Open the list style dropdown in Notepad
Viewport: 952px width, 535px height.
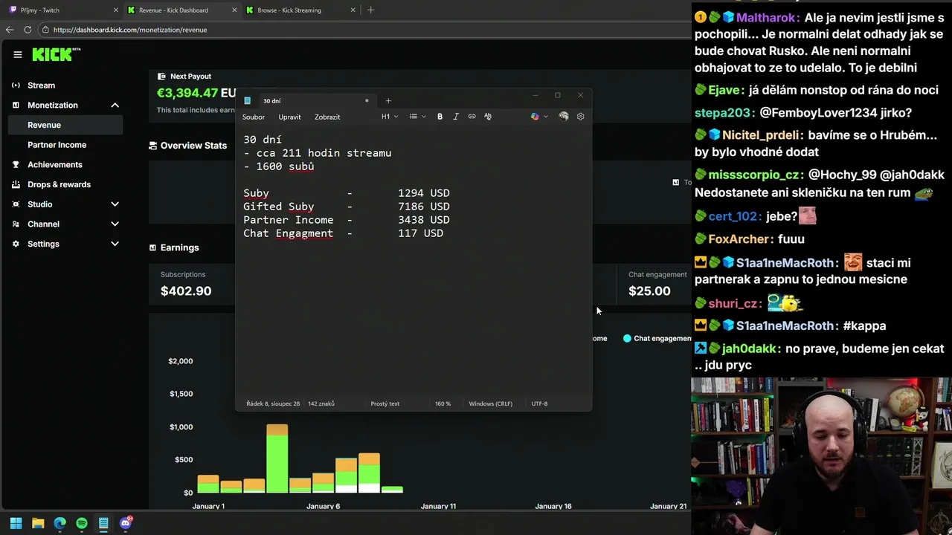coord(417,117)
